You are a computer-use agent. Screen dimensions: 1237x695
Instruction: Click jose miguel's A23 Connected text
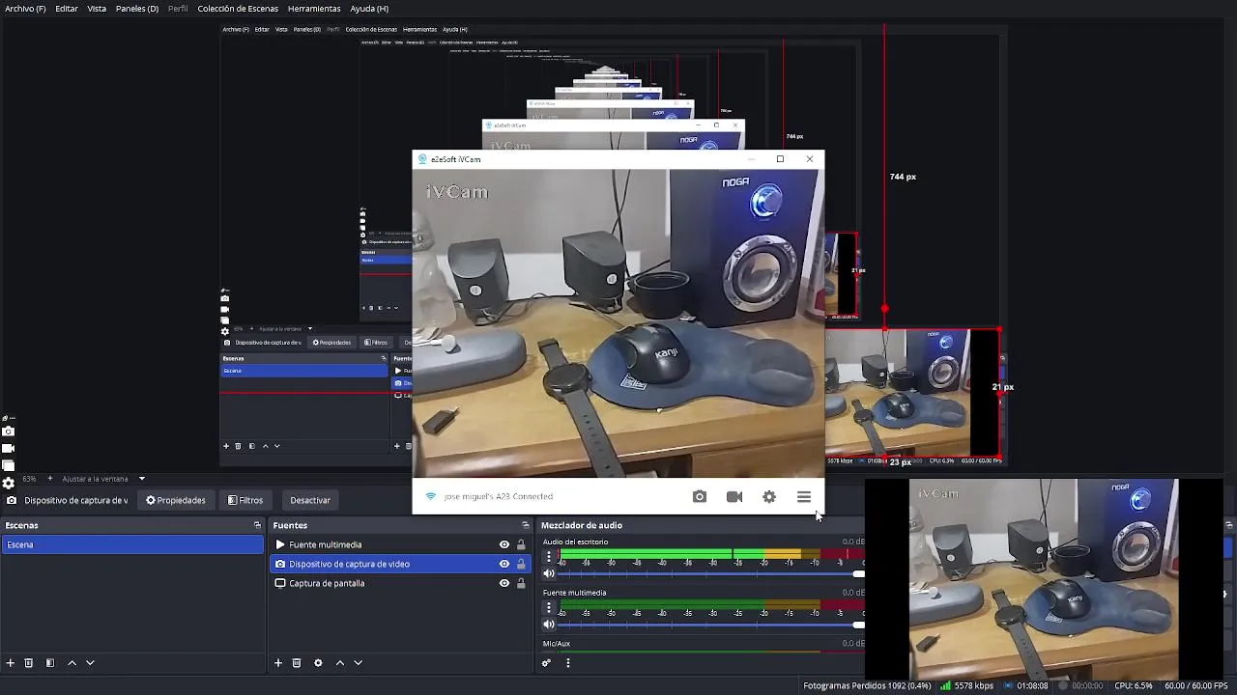coord(498,496)
